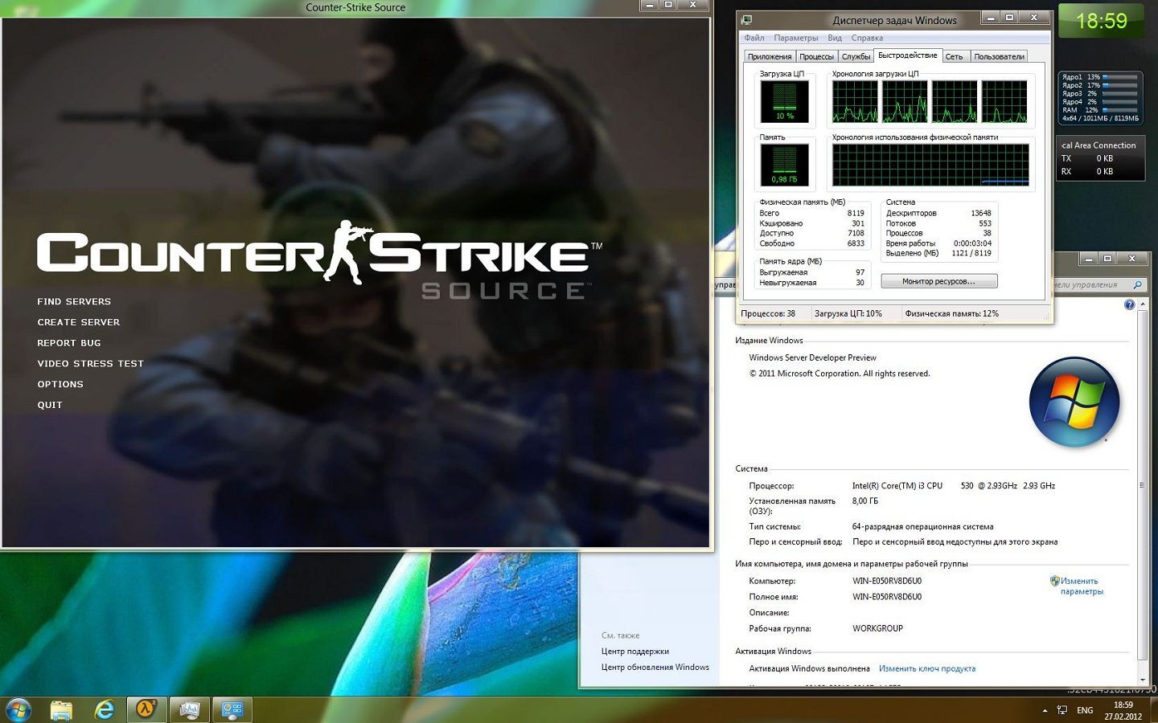Click the CPU cores meter gadget
The image size is (1158, 723).
point(1100,98)
